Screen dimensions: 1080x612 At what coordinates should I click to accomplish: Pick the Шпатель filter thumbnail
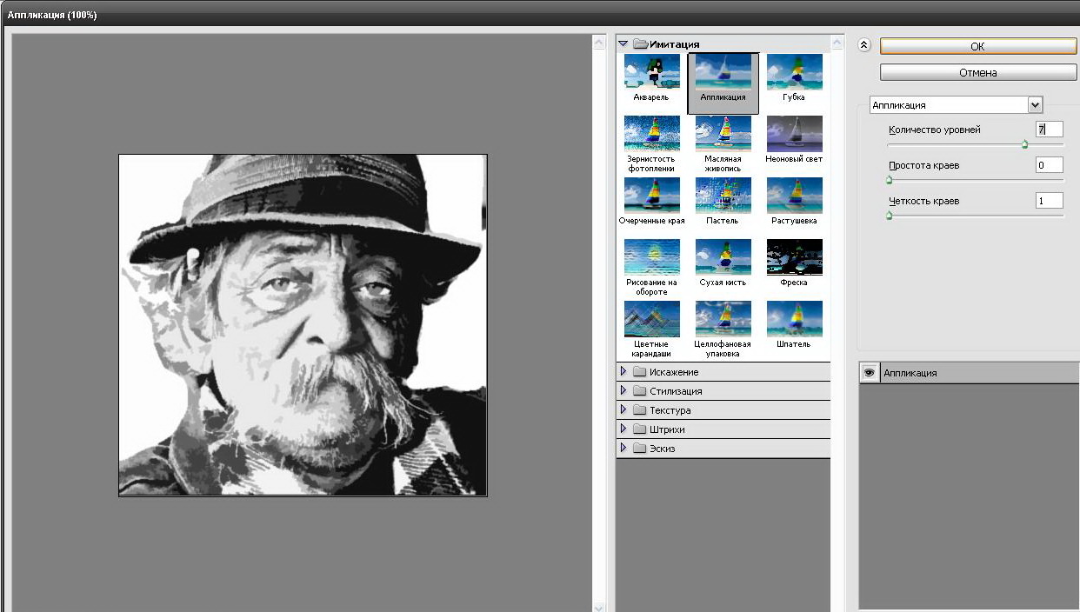click(x=794, y=319)
